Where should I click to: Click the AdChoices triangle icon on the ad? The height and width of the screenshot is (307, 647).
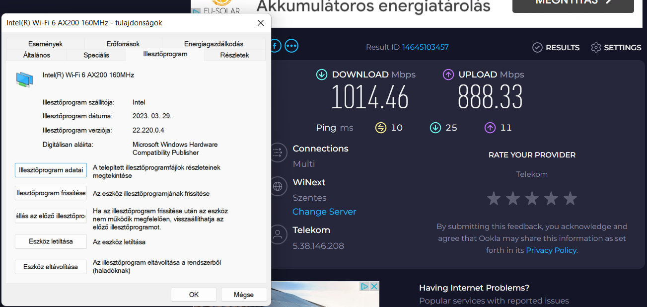364,287
